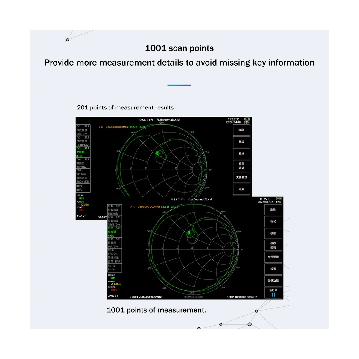Click the STOP 3000.000 000MHz frequency field
The image size is (359, 359).
coord(242,297)
